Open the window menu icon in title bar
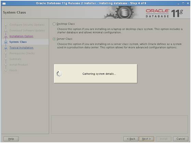The image size is (191, 143). 4,3
